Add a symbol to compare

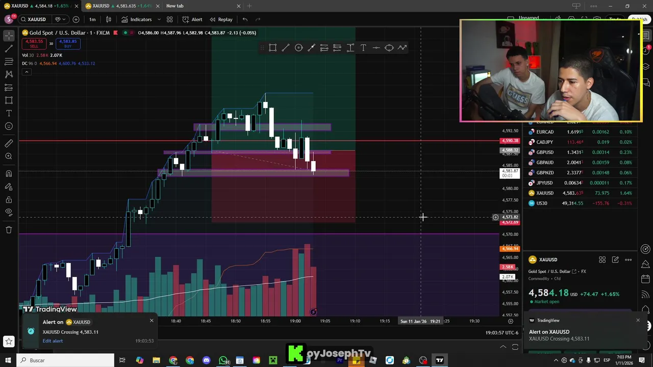point(76,19)
